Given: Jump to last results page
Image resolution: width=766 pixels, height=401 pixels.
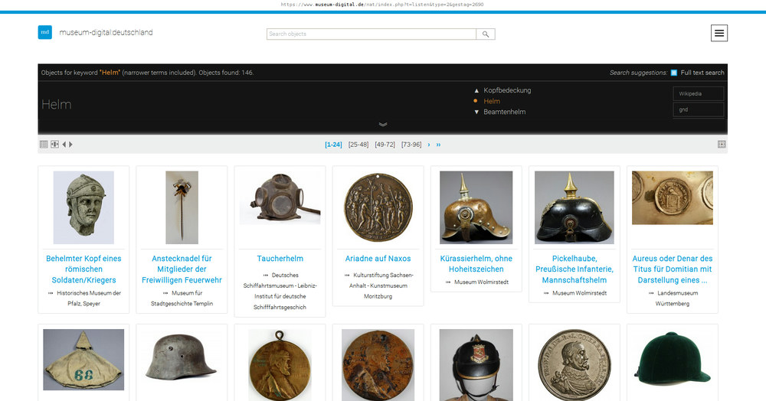Looking at the screenshot, I should pos(439,144).
